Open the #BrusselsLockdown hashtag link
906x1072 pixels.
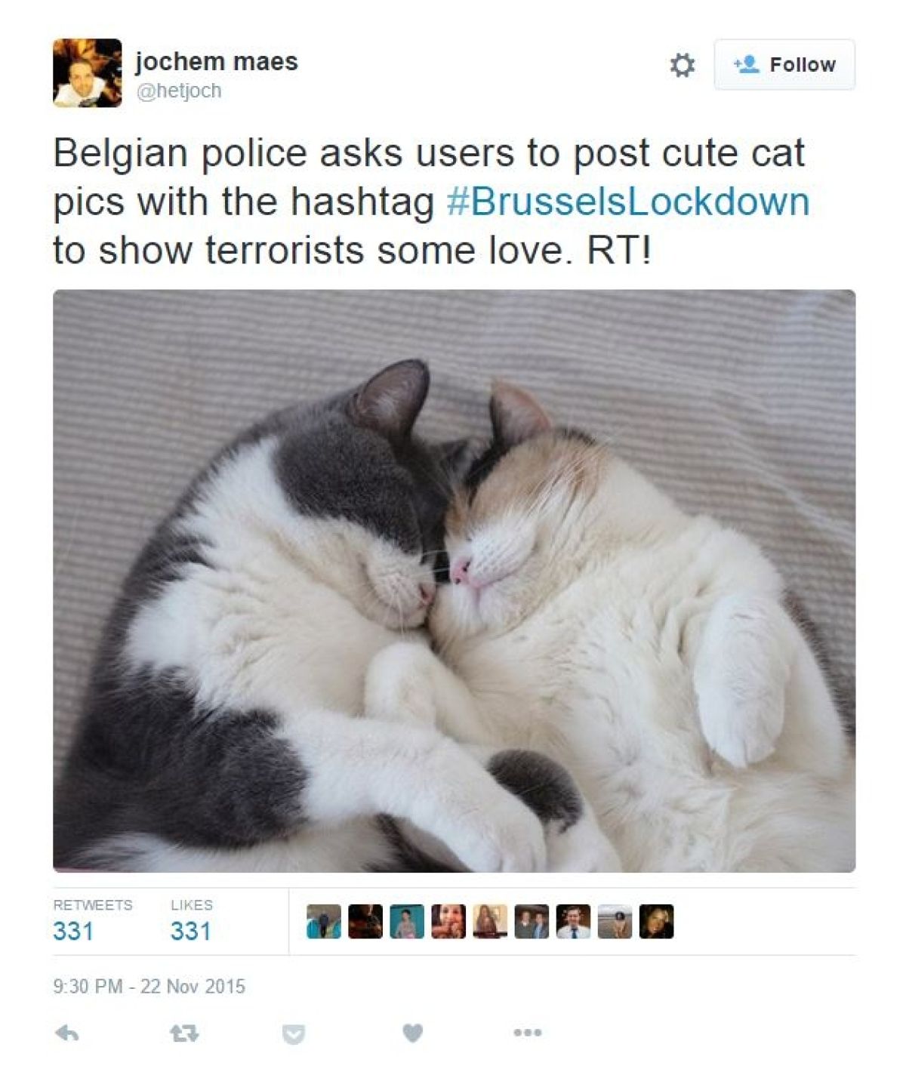(627, 202)
